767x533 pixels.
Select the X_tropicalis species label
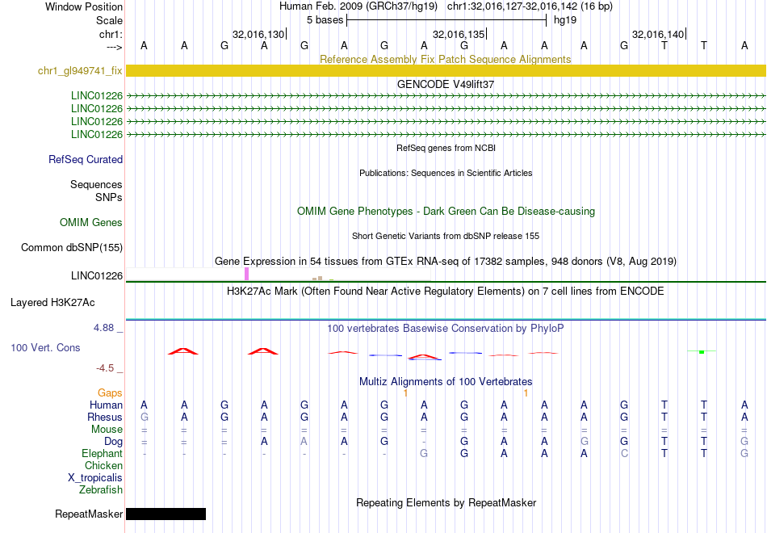coord(95,478)
